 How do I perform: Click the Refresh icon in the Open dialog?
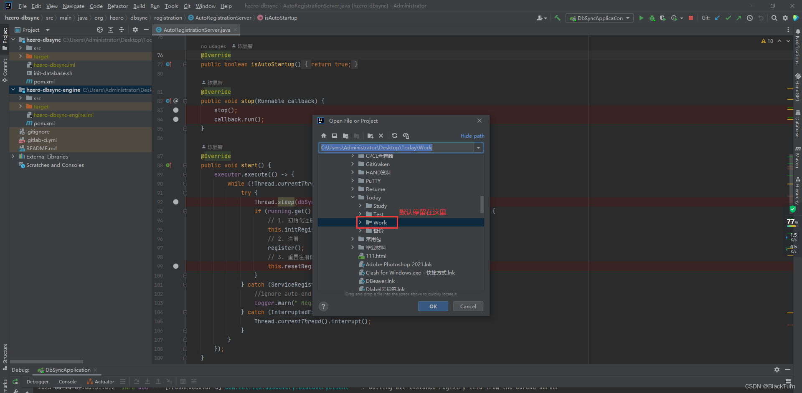pos(395,136)
